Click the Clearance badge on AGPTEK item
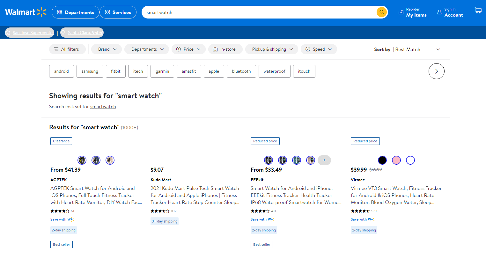This screenshot has height=256, width=486. pyautogui.click(x=61, y=141)
